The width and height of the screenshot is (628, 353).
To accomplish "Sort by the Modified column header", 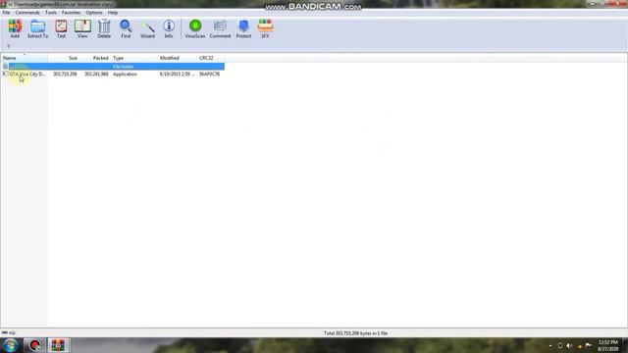I will click(178, 58).
